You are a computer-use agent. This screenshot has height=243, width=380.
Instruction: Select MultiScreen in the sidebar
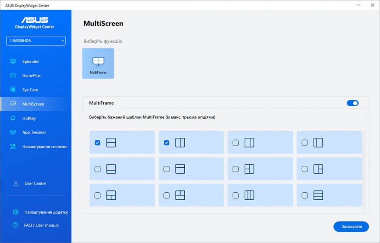click(36, 104)
